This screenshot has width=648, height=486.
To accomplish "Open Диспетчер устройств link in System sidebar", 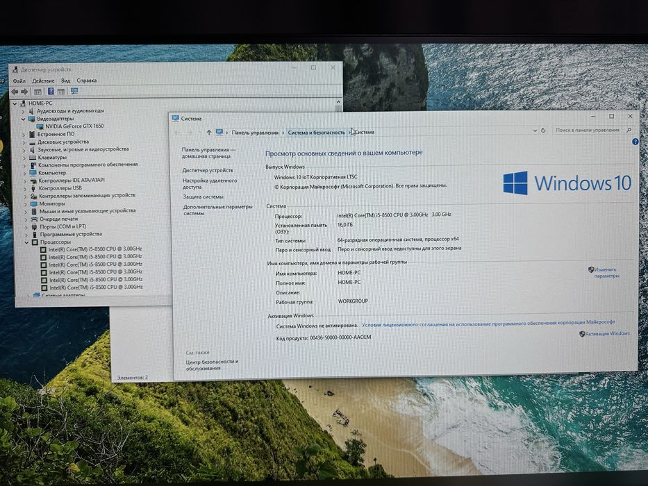I will click(208, 170).
